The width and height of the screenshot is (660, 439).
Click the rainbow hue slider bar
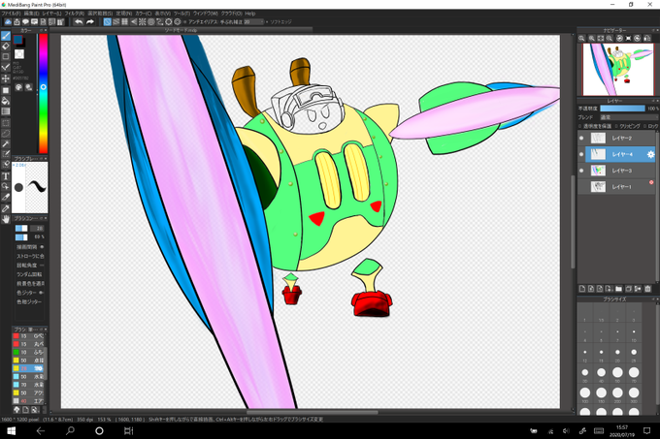(44, 93)
